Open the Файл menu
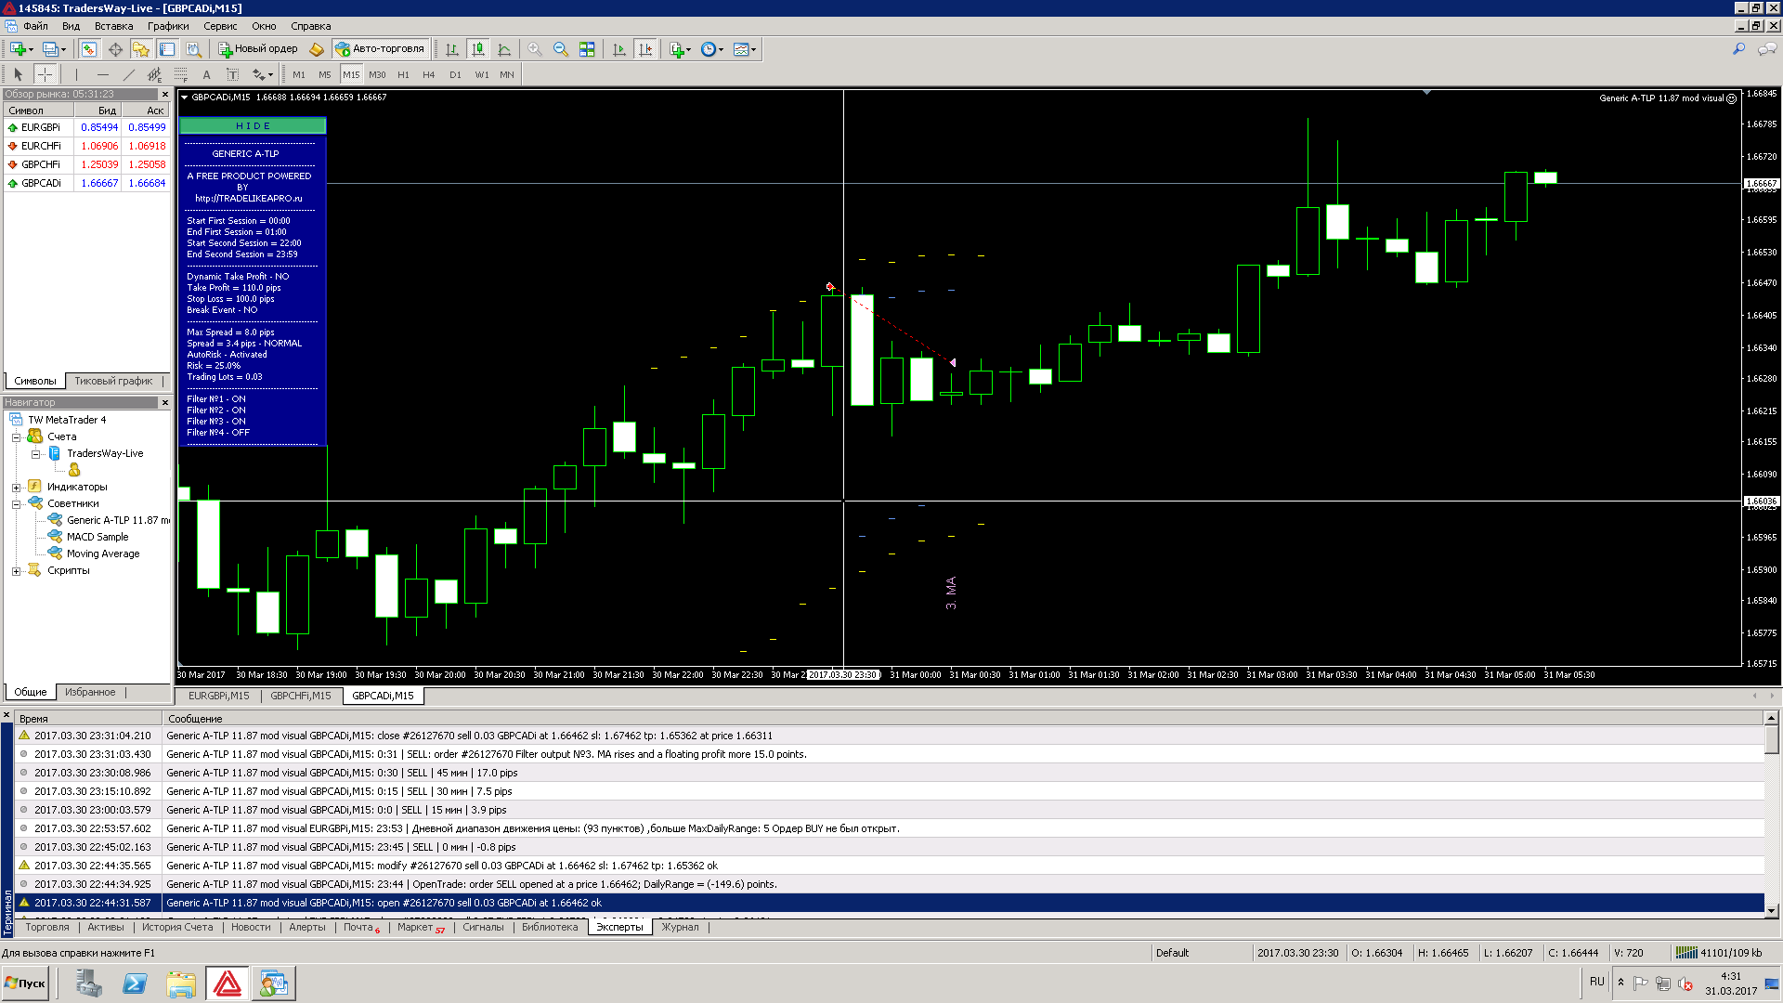 tap(35, 26)
